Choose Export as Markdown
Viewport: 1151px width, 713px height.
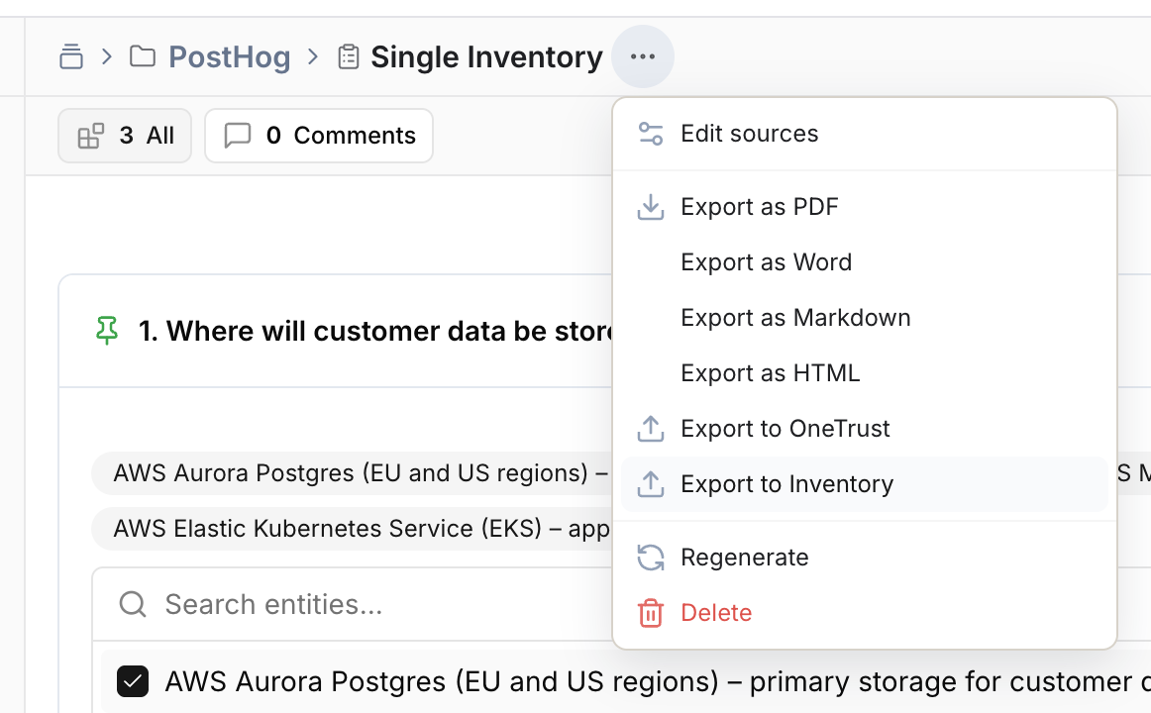[x=865, y=318]
